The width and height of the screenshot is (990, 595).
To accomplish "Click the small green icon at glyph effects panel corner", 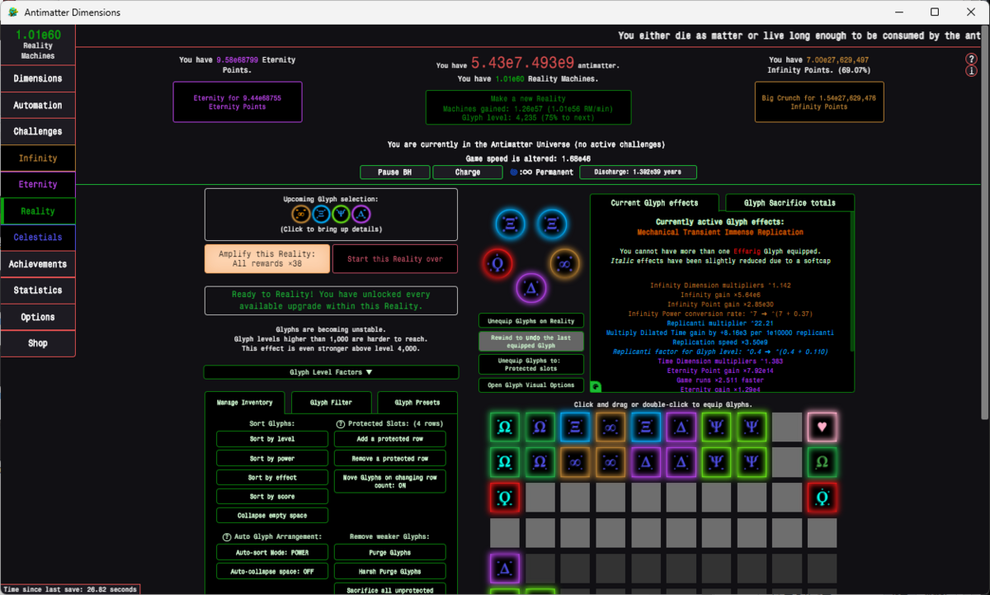I will tap(596, 385).
